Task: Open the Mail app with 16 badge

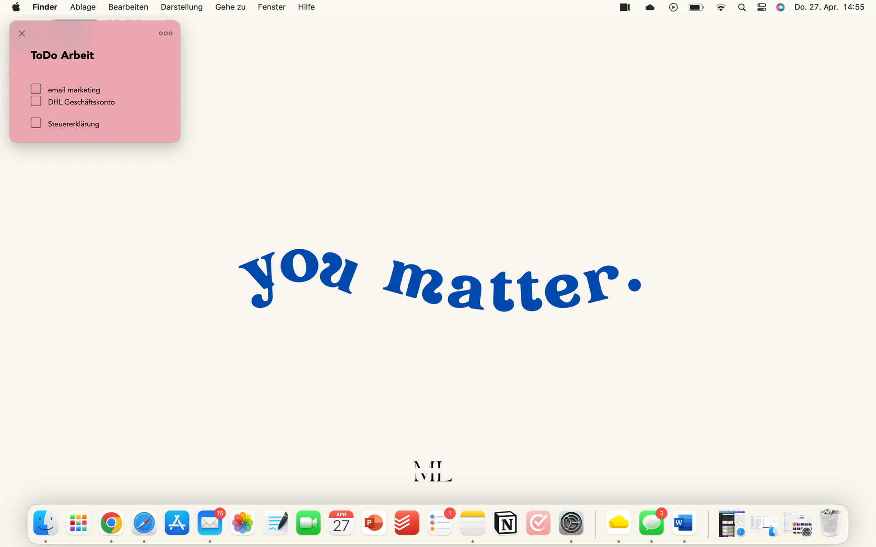Action: [x=210, y=523]
